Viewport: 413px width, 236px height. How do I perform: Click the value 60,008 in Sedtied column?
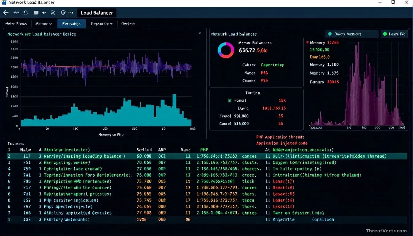pos(144,156)
